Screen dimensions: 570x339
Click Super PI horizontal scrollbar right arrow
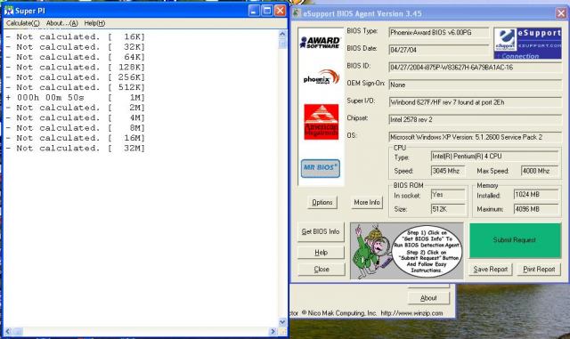[273, 331]
